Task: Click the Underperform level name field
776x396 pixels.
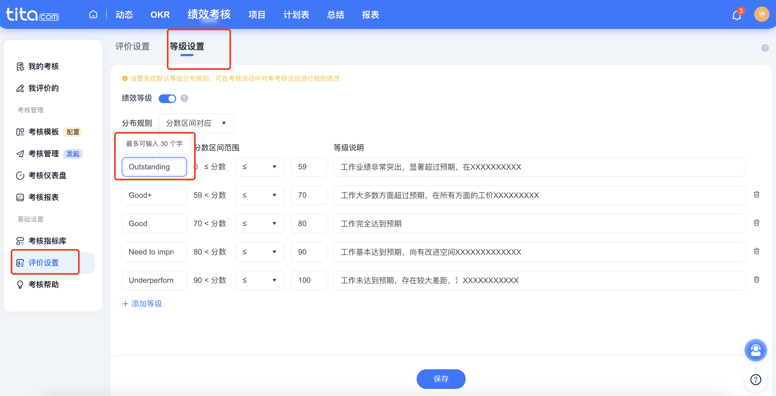Action: 154,280
